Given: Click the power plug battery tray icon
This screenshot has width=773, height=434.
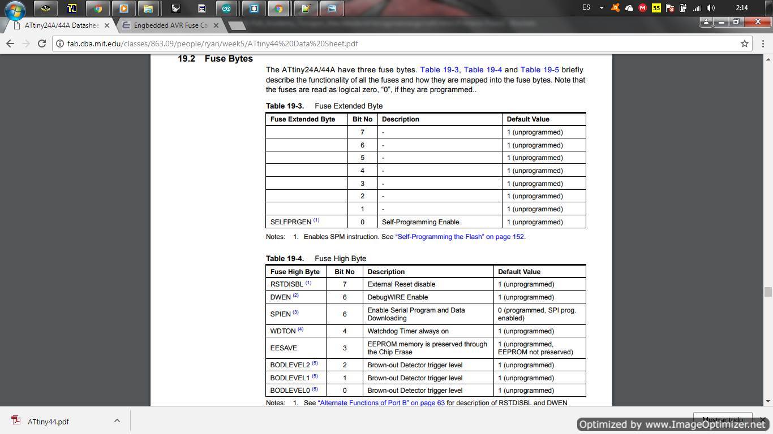Looking at the screenshot, I should click(684, 8).
